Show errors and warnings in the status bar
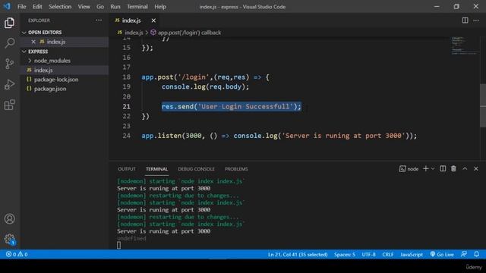This screenshot has width=486, height=273. (17, 255)
